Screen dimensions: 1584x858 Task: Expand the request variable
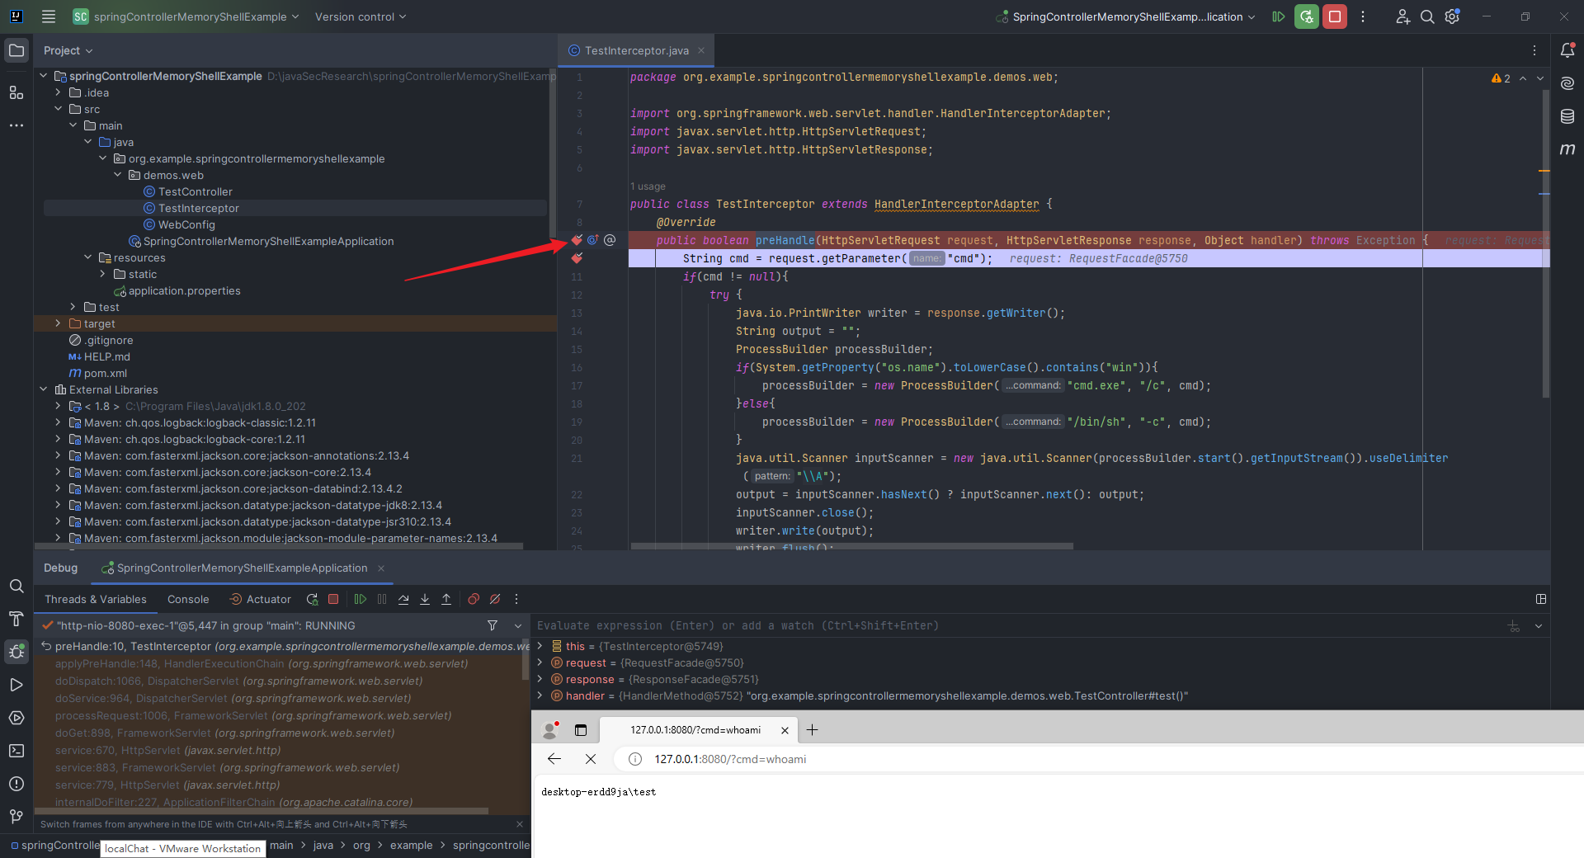[x=540, y=662]
